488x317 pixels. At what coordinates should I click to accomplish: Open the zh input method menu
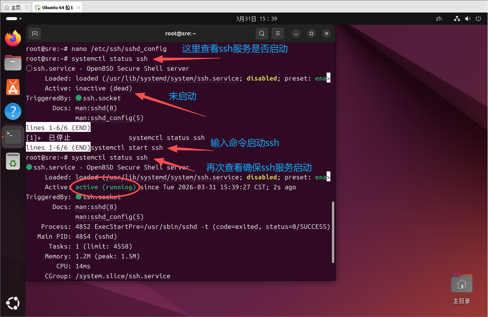pos(439,19)
